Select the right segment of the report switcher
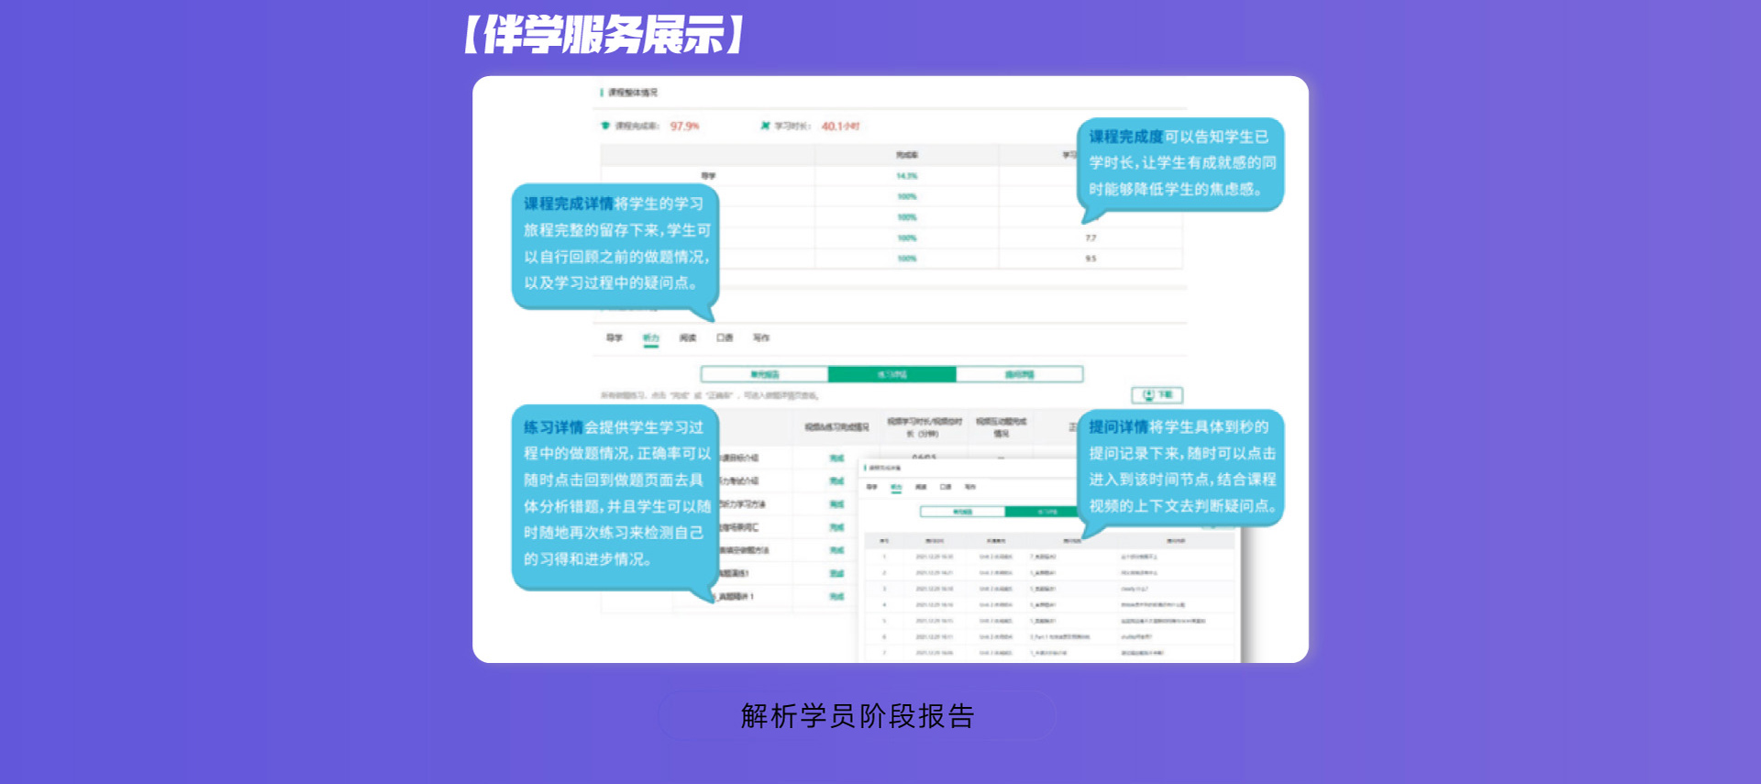Viewport: 1761px width, 784px height. [x=1019, y=374]
